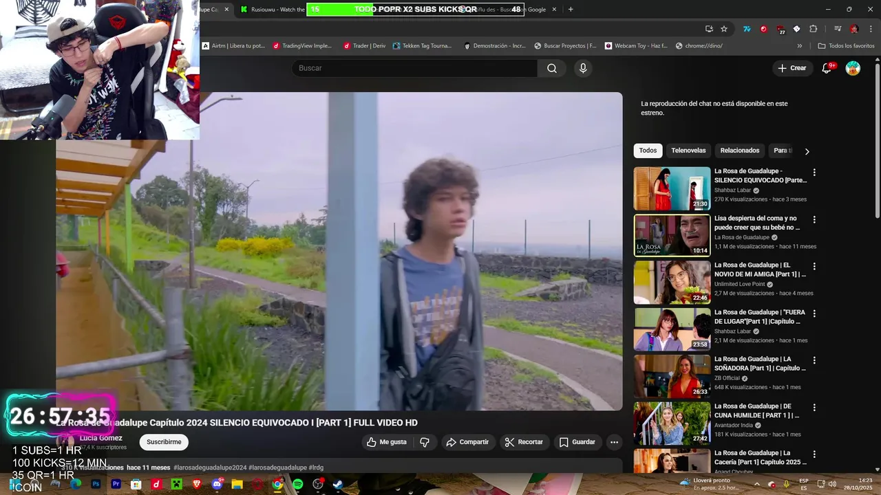Select the Telenovelas filter chip
The image size is (881, 495).
pos(688,151)
